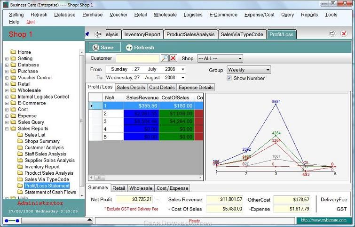Clear customer with red X icon
This screenshot has height=227, width=355.
tap(173, 58)
